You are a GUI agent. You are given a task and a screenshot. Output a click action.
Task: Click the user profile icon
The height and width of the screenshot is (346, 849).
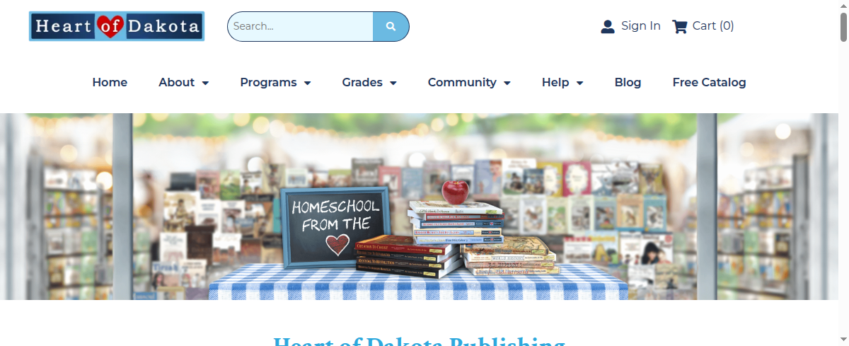coord(608,27)
